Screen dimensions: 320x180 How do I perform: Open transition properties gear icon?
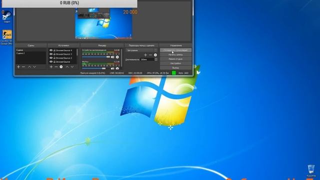pyautogui.click(x=155, y=55)
